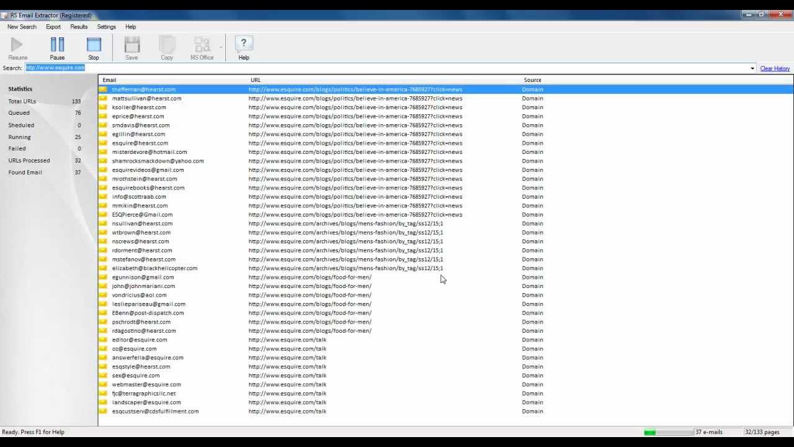
Task: Click the envelope icon beside theffernan@hearst.com
Action: click(x=103, y=89)
